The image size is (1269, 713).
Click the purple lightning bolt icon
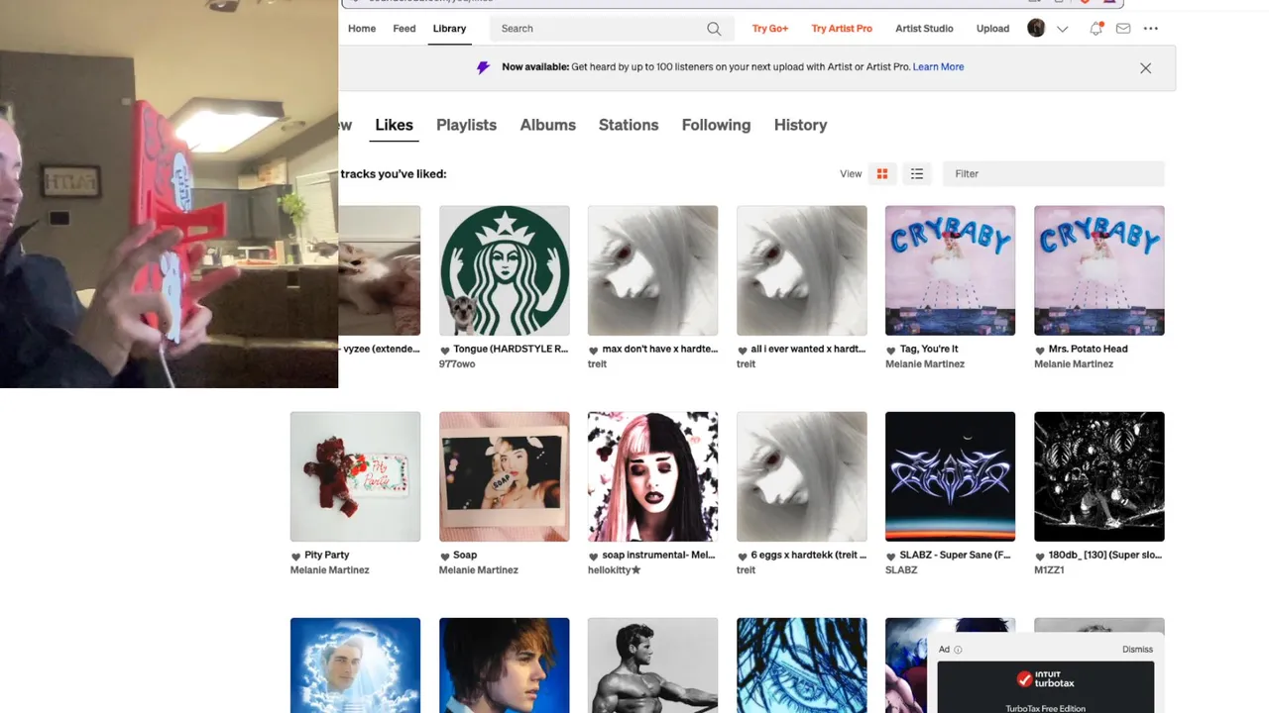tap(484, 67)
